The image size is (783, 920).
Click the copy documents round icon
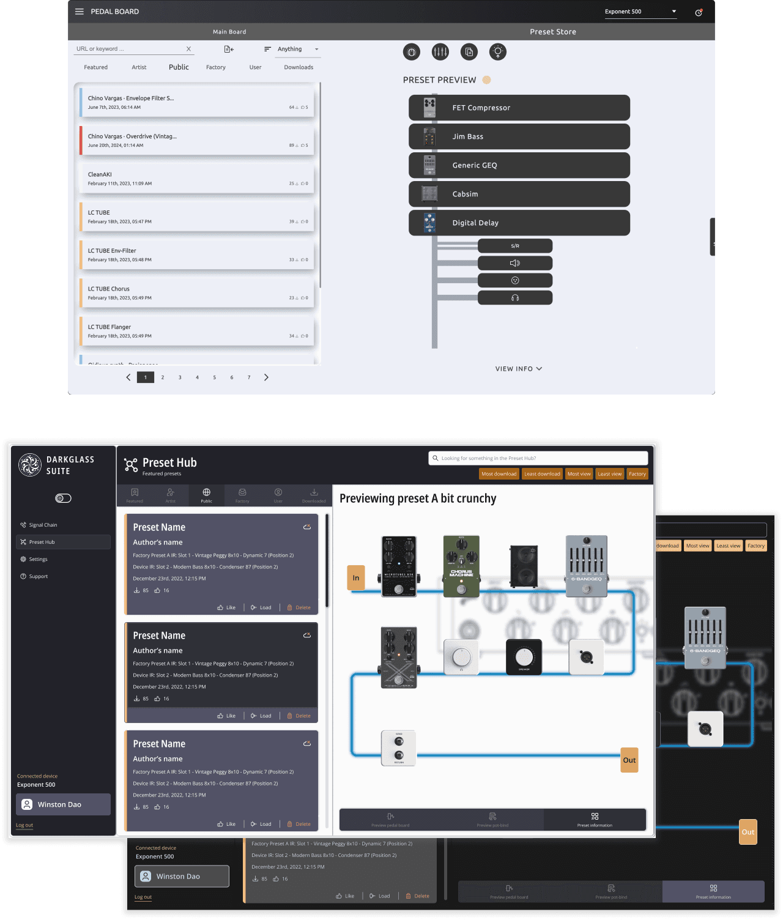point(469,52)
